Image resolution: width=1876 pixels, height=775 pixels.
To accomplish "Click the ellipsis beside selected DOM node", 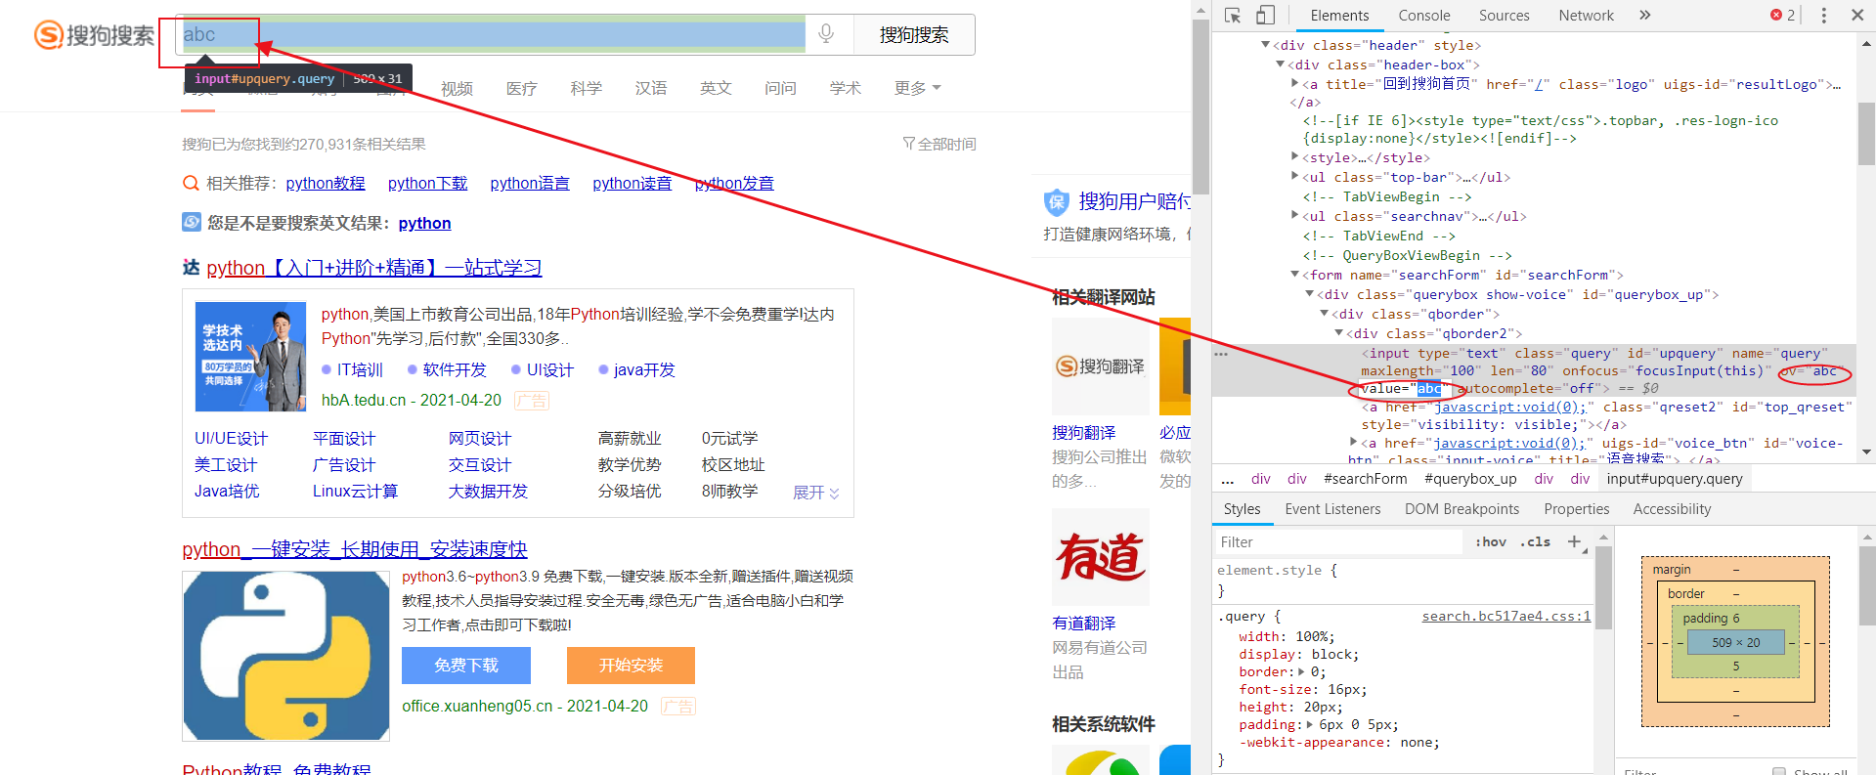I will [1221, 354].
